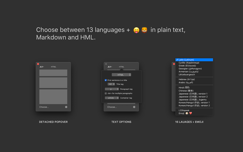The height and width of the screenshot is (152, 243).
Task: Select Latin (Latinum) menu item
Action: [194, 60]
